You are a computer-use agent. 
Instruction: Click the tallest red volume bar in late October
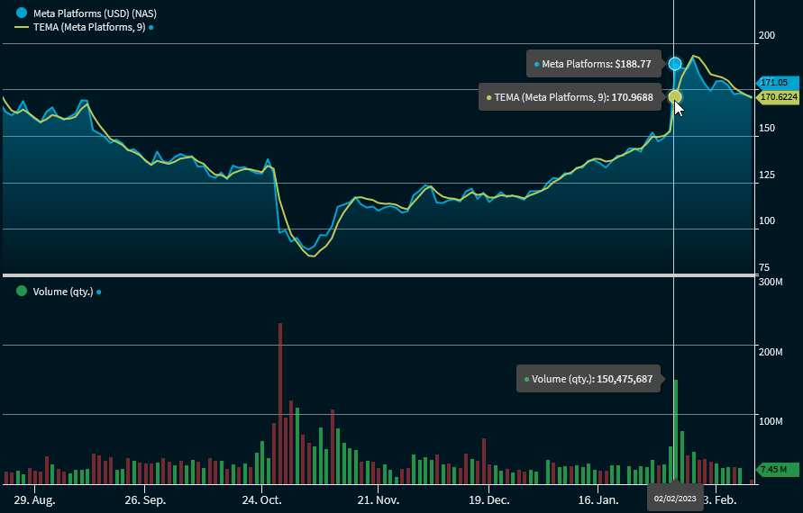pyautogui.click(x=280, y=403)
